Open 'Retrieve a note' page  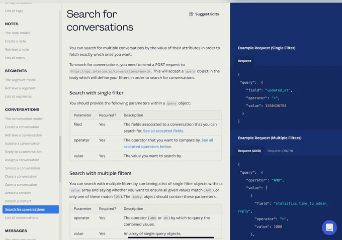coord(17,49)
